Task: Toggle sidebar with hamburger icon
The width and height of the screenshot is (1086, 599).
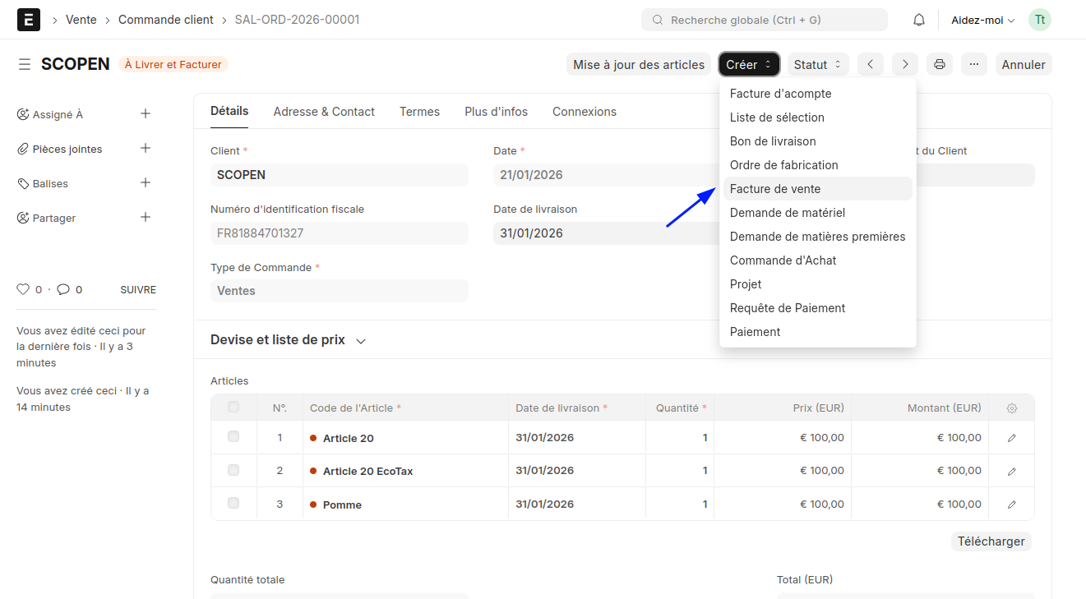Action: 25,64
